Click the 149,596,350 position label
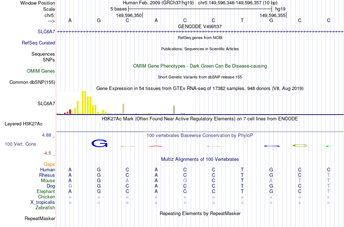This screenshot has width=344, height=227. click(129, 15)
